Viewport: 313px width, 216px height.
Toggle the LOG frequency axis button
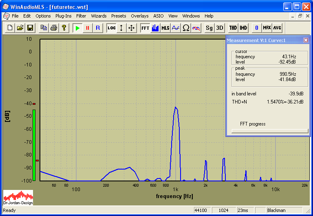coord(111,28)
